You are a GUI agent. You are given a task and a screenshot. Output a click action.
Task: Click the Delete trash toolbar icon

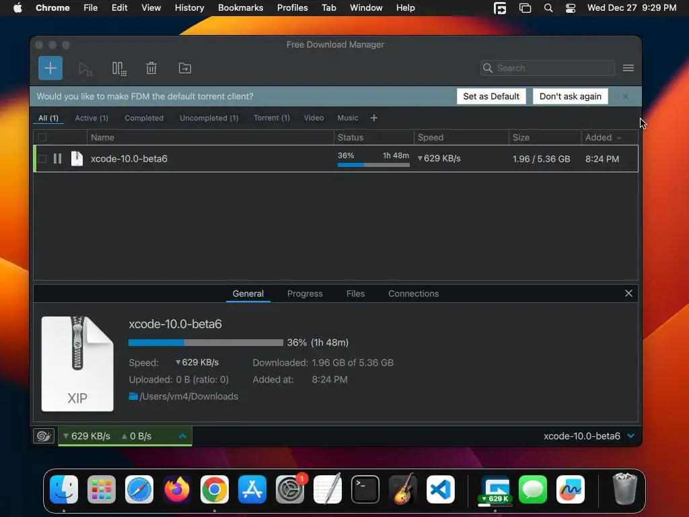151,68
